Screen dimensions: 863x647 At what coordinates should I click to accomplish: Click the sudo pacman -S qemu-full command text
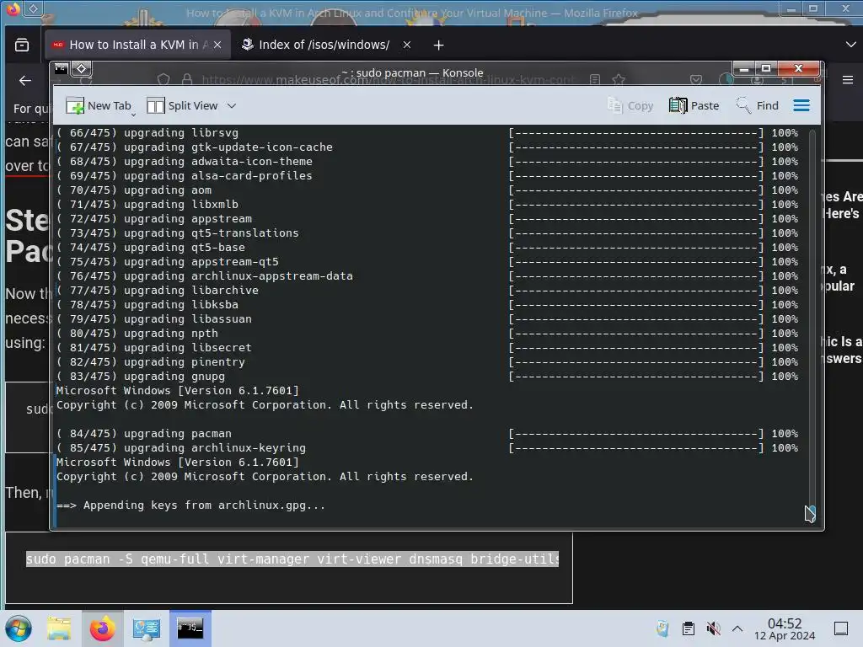click(x=292, y=559)
